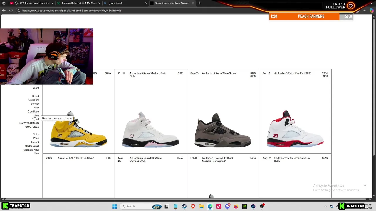Open Discord from the taskbar
This screenshot has width=376, height=211.
click(x=227, y=206)
